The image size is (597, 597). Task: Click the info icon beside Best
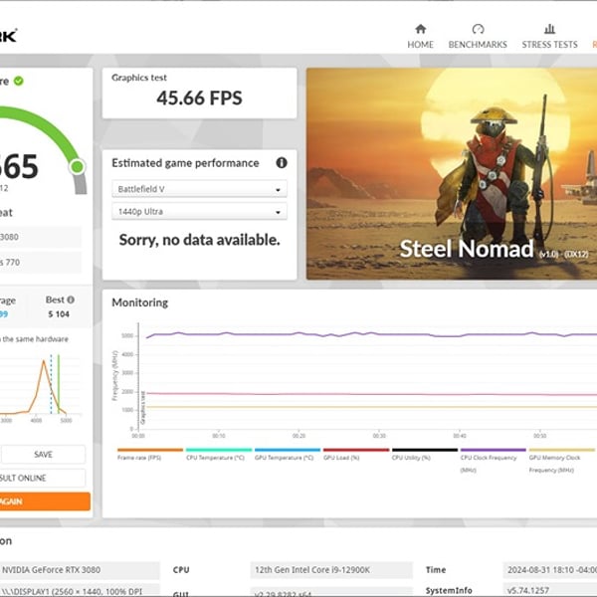(x=71, y=300)
